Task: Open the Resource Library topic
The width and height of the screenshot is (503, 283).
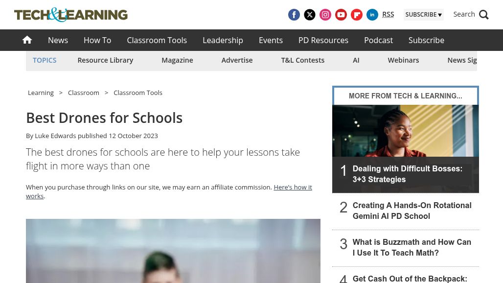Action: tap(105, 60)
